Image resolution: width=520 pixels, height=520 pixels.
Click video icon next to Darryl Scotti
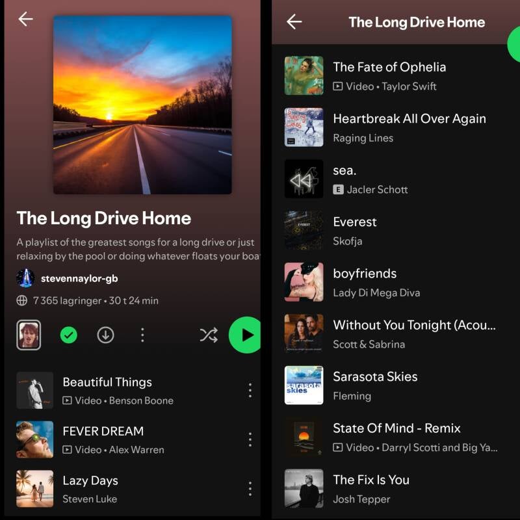(x=337, y=447)
